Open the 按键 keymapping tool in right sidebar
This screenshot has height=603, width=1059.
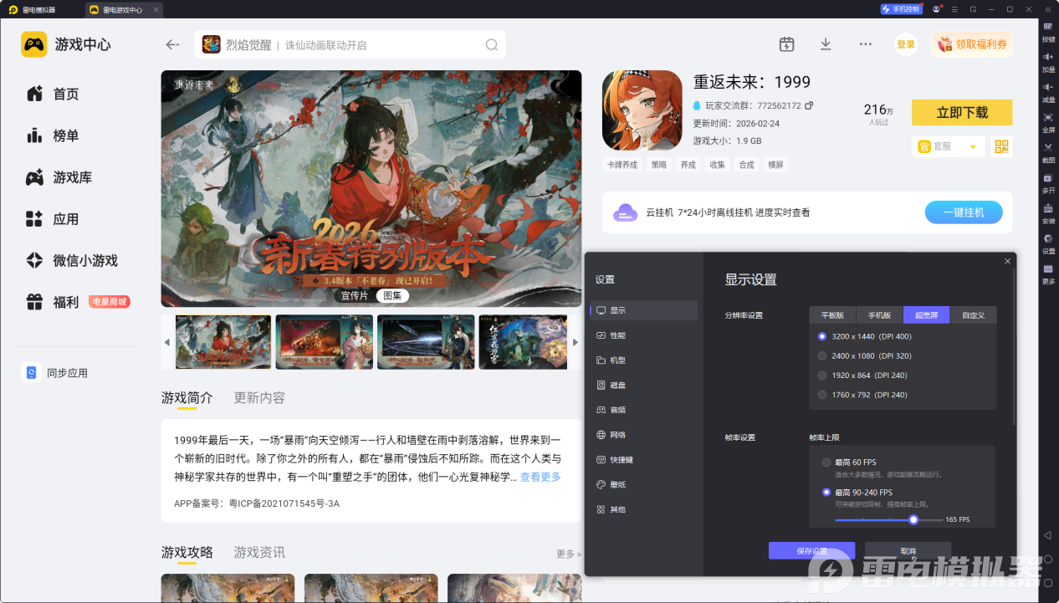pos(1048,31)
